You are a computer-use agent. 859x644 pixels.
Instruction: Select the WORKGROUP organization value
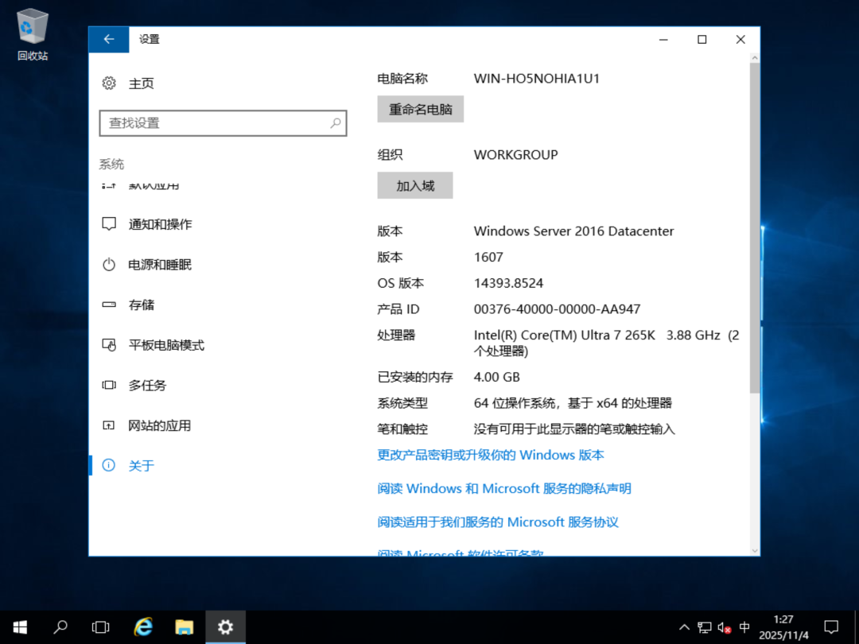tap(515, 154)
